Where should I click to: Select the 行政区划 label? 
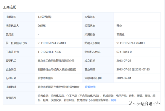coord(11,78)
